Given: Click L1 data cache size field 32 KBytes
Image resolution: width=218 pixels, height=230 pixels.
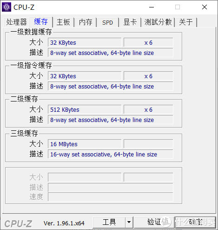Looking at the screenshot, I should 85,42.
